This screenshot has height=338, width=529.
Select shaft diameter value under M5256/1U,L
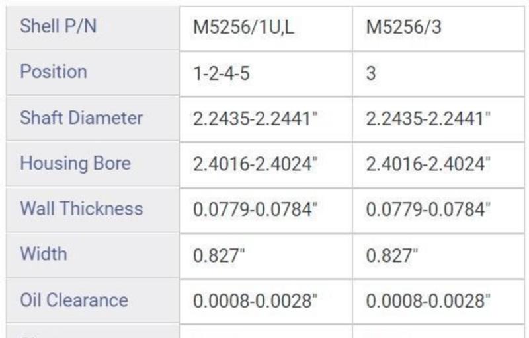point(255,119)
